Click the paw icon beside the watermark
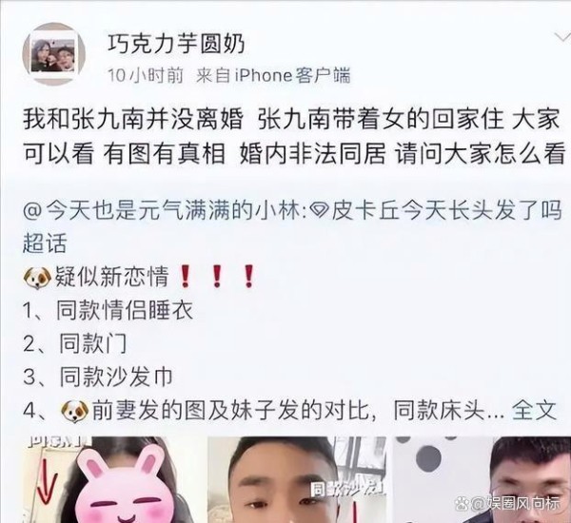This screenshot has width=571, height=523. coord(463,504)
